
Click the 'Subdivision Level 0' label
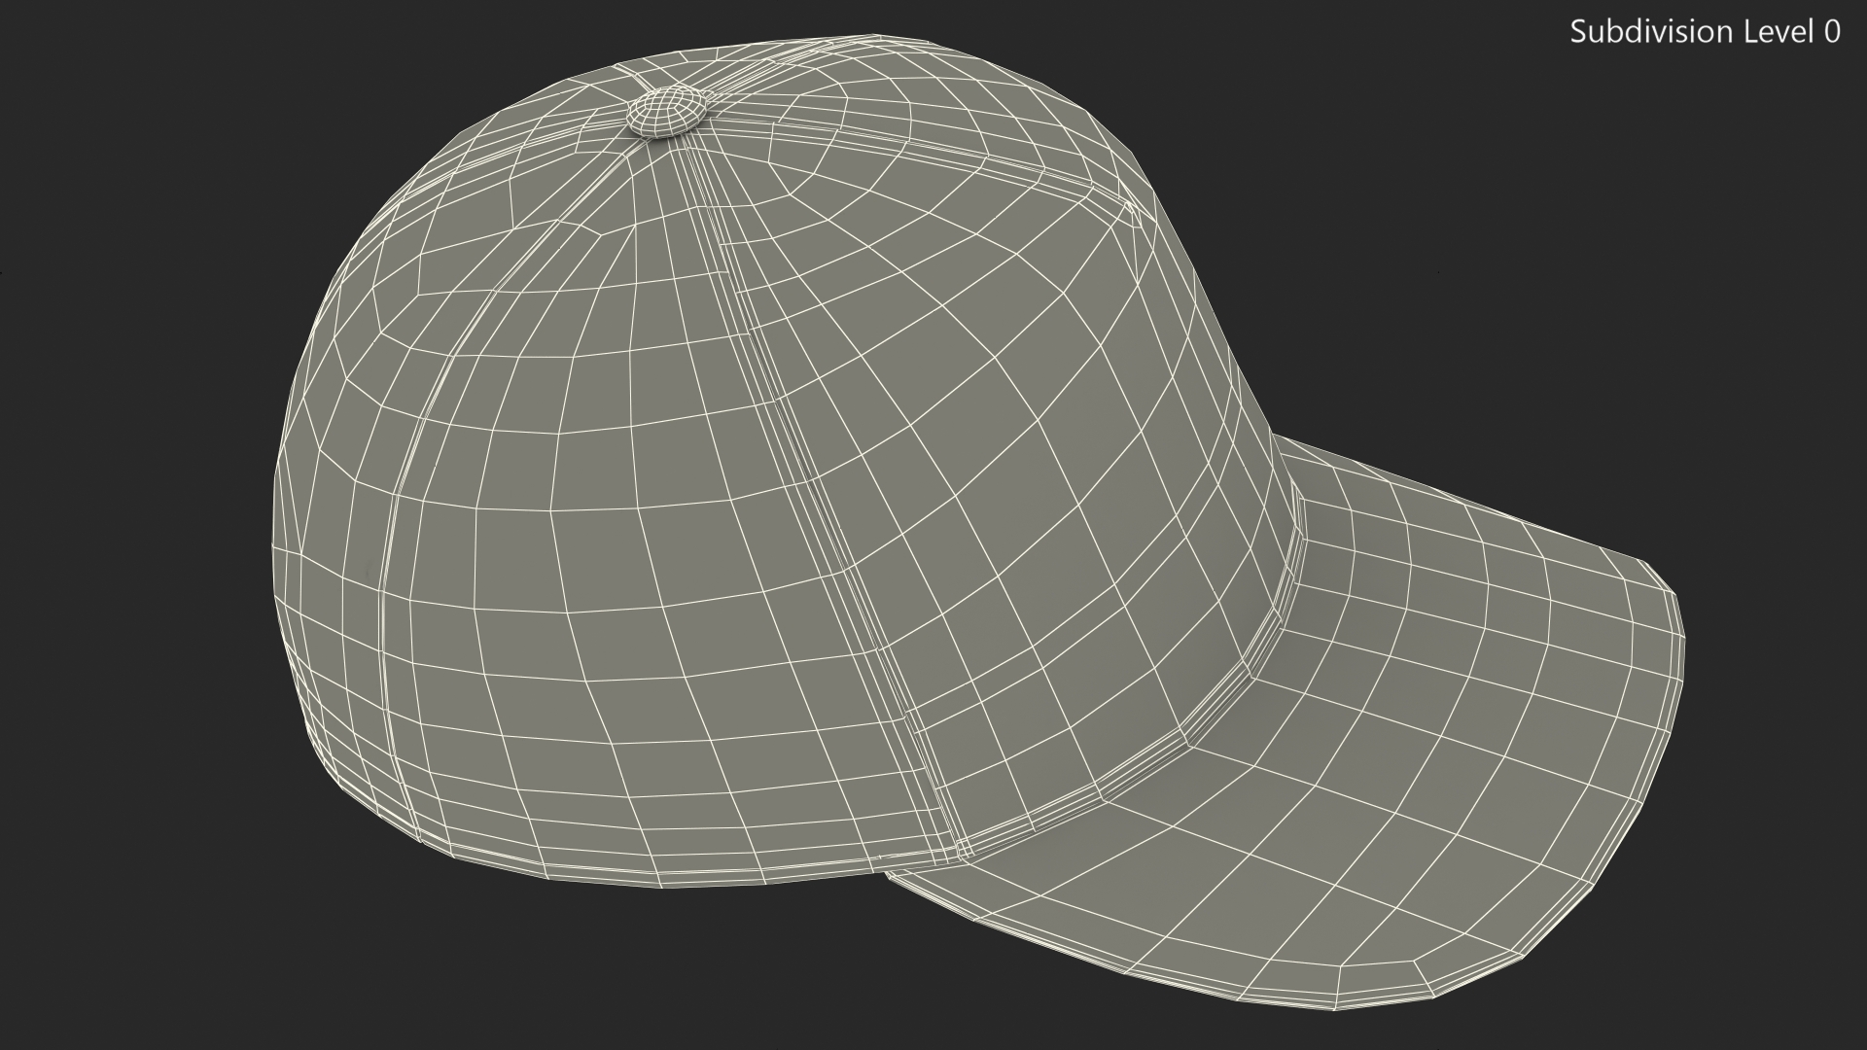click(1705, 32)
